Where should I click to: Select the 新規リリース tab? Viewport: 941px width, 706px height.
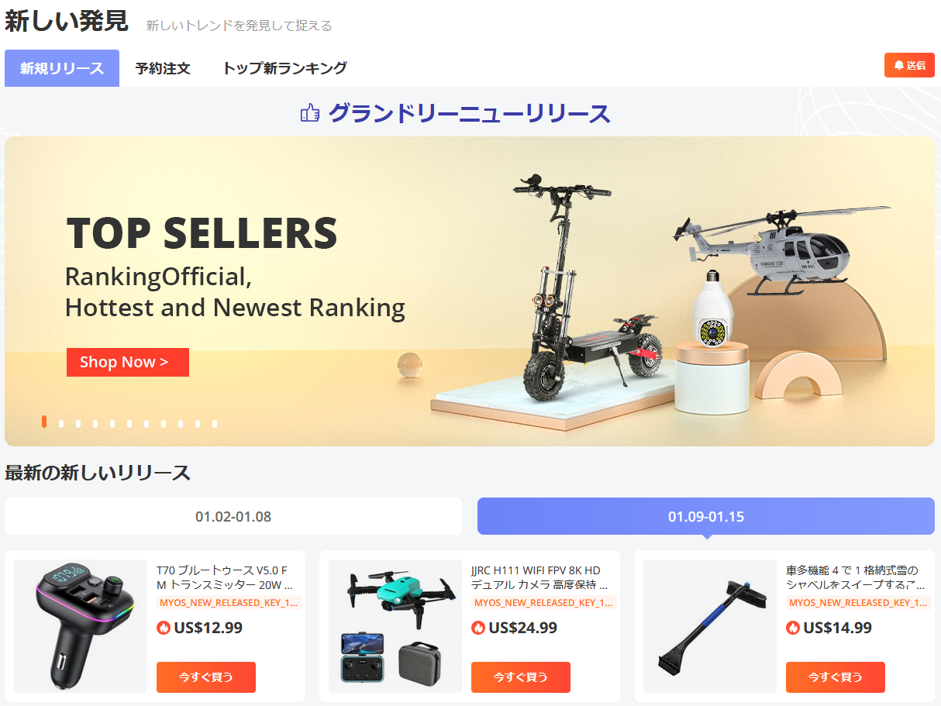pos(62,68)
